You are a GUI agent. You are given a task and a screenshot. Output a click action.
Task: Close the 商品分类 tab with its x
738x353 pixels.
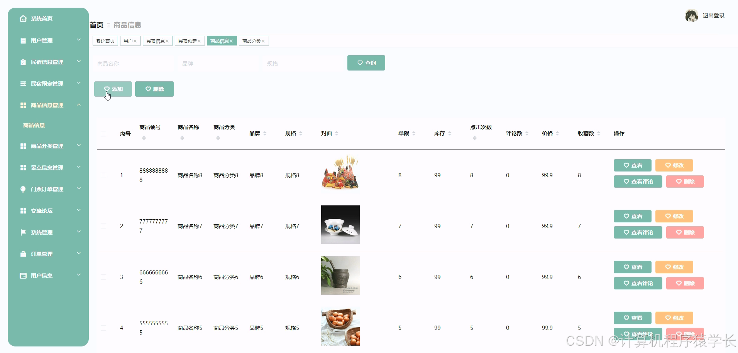(263, 41)
